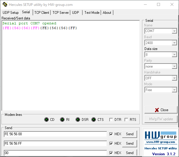This screenshot has width=179, height=157.
Task: Click the Hercules app icon in title bar
Action: coord(5,4)
